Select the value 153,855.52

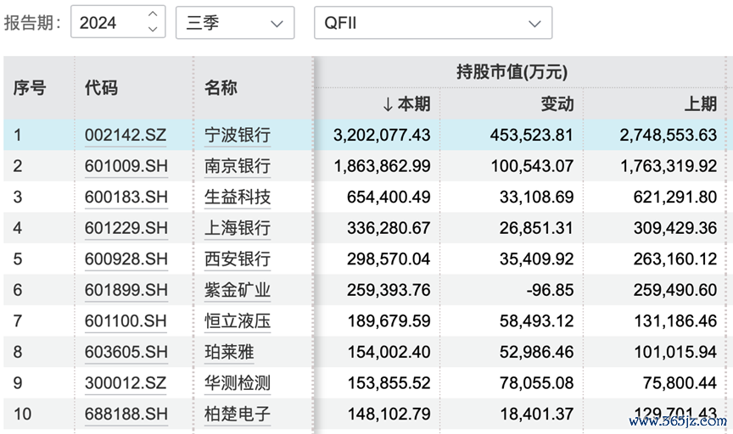coord(389,383)
